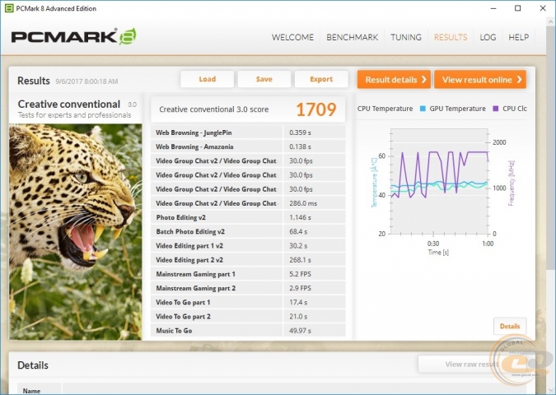Switch to the BENCHMARK tab
Screen dimensions: 556x395
352,37
